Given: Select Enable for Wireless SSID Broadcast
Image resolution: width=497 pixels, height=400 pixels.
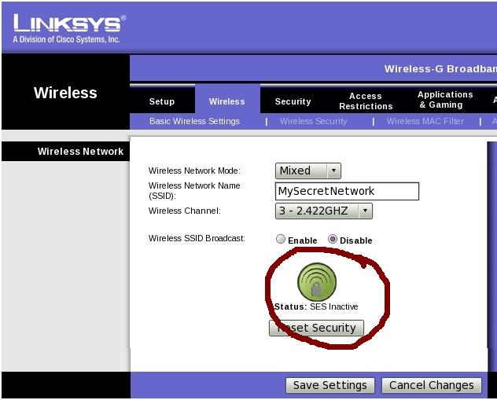Looking at the screenshot, I should pos(281,240).
